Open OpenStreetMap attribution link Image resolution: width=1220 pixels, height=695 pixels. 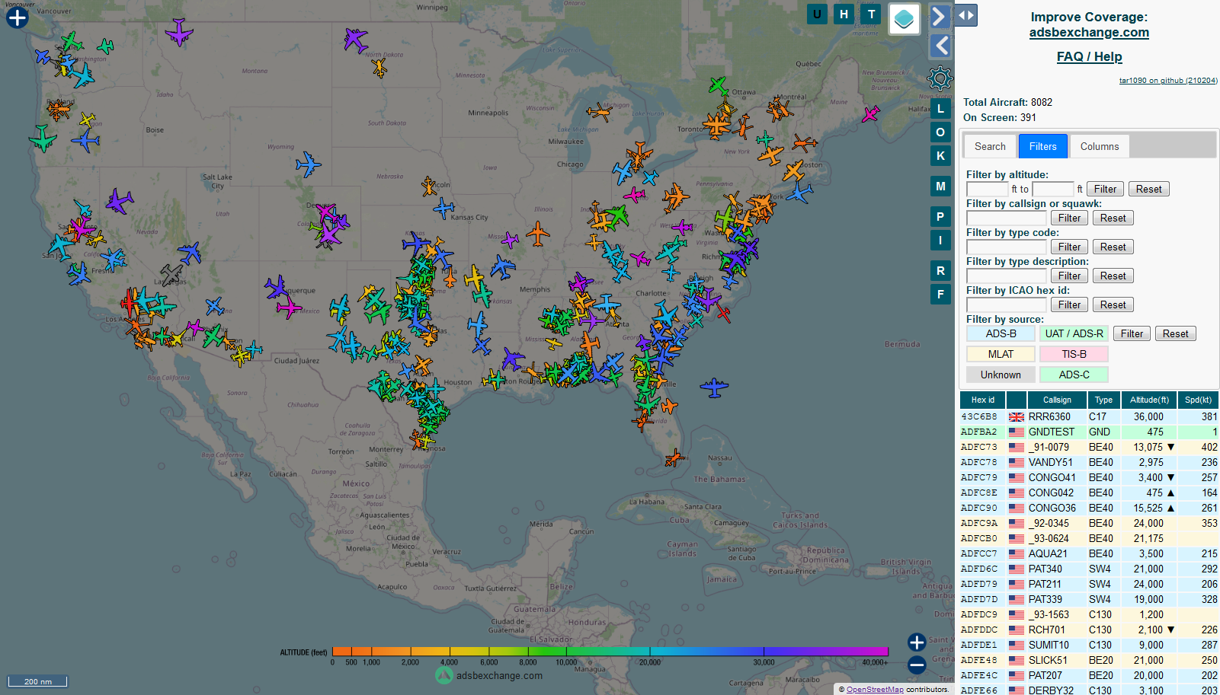pos(875,690)
